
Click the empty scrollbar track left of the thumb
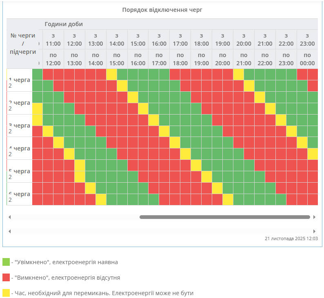pyautogui.click(x=73, y=217)
